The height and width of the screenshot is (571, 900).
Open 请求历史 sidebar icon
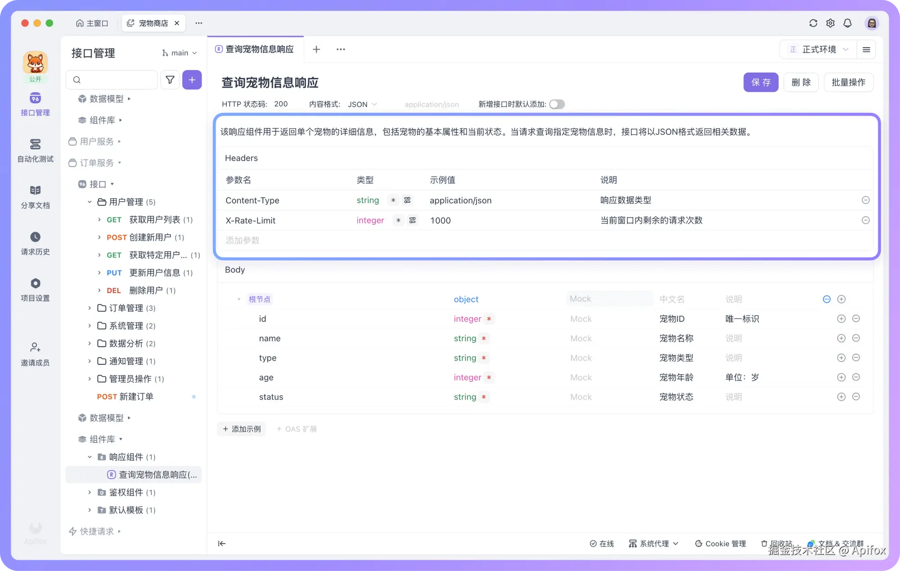click(35, 242)
